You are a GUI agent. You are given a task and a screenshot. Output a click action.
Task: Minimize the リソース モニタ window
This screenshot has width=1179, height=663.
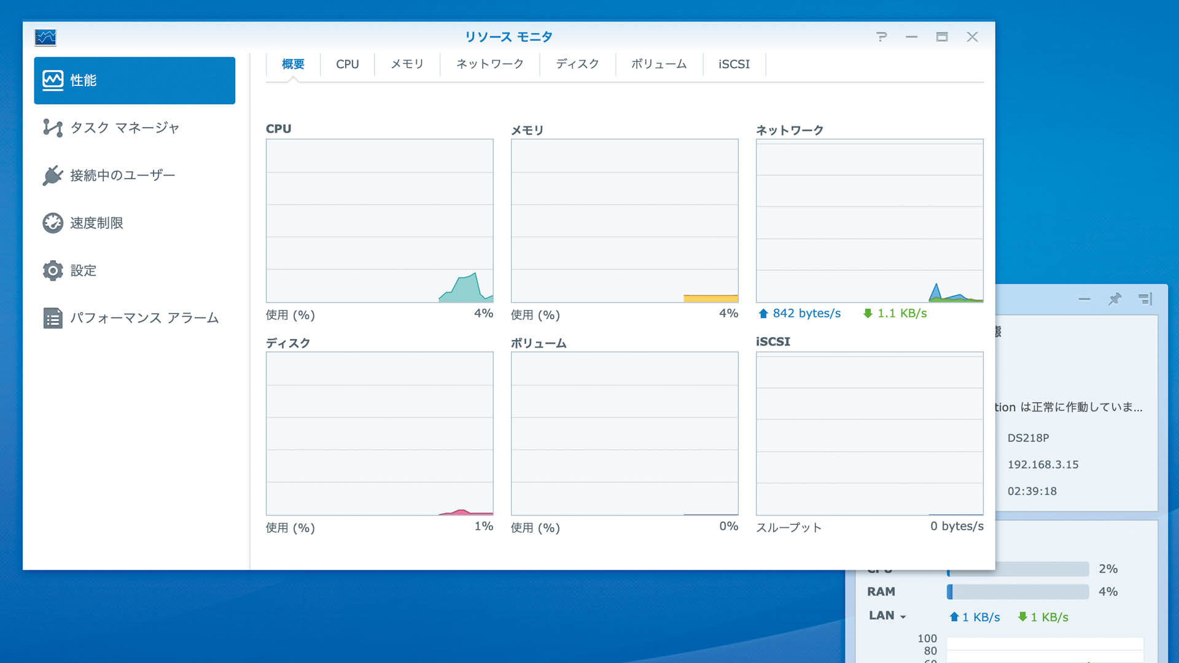coord(911,37)
